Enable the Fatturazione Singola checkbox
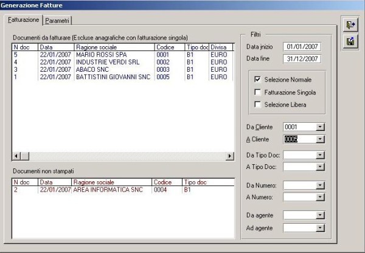The height and width of the screenshot is (253, 365). point(257,92)
